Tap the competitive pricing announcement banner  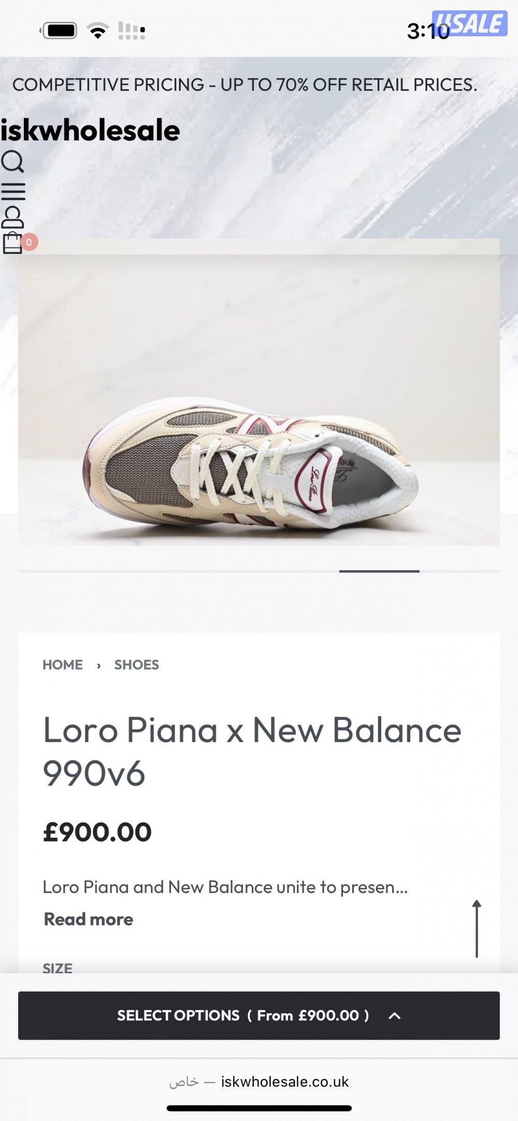click(244, 84)
